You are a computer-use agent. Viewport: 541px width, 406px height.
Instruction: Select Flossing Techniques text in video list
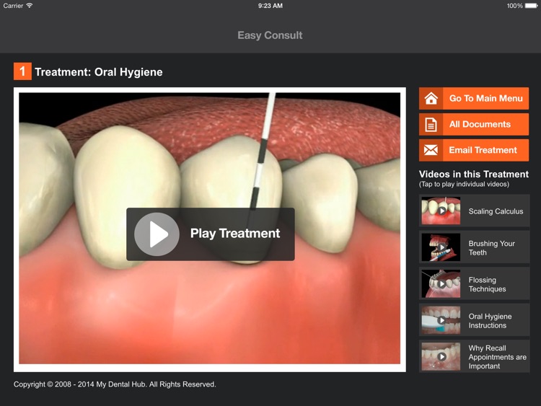[x=487, y=284]
